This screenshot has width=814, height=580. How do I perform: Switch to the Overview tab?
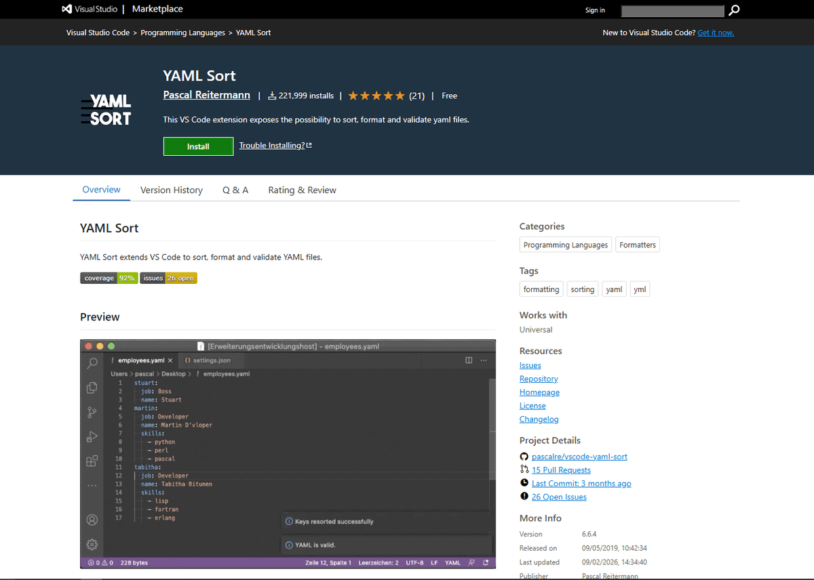pyautogui.click(x=101, y=190)
